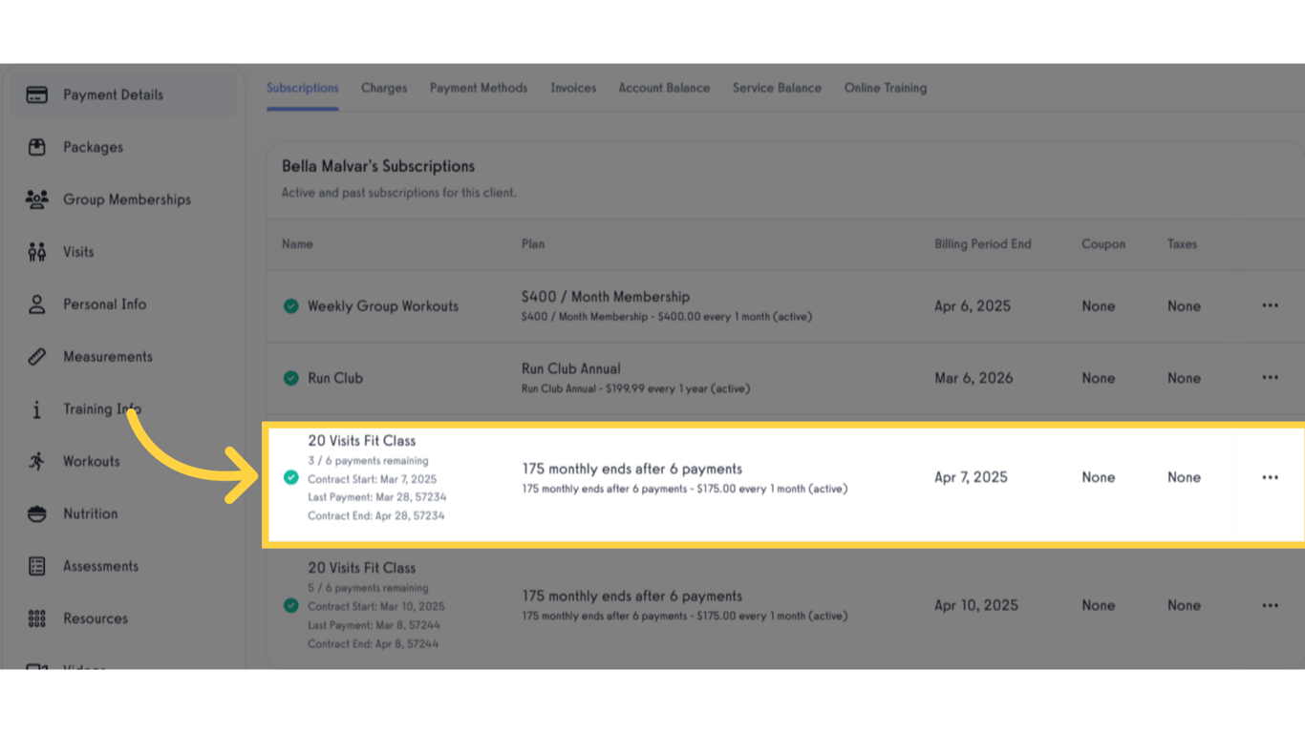This screenshot has height=733, width=1305.
Task: Click the Payment Details card icon
Action: pos(36,94)
